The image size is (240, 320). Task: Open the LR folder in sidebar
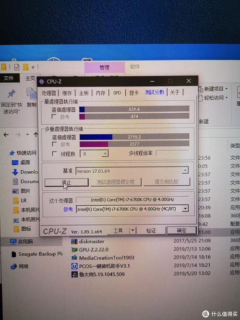20,201
